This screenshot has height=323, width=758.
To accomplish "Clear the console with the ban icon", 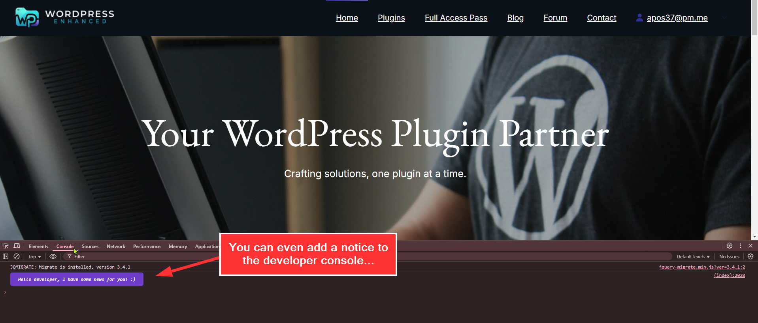I will (x=17, y=256).
